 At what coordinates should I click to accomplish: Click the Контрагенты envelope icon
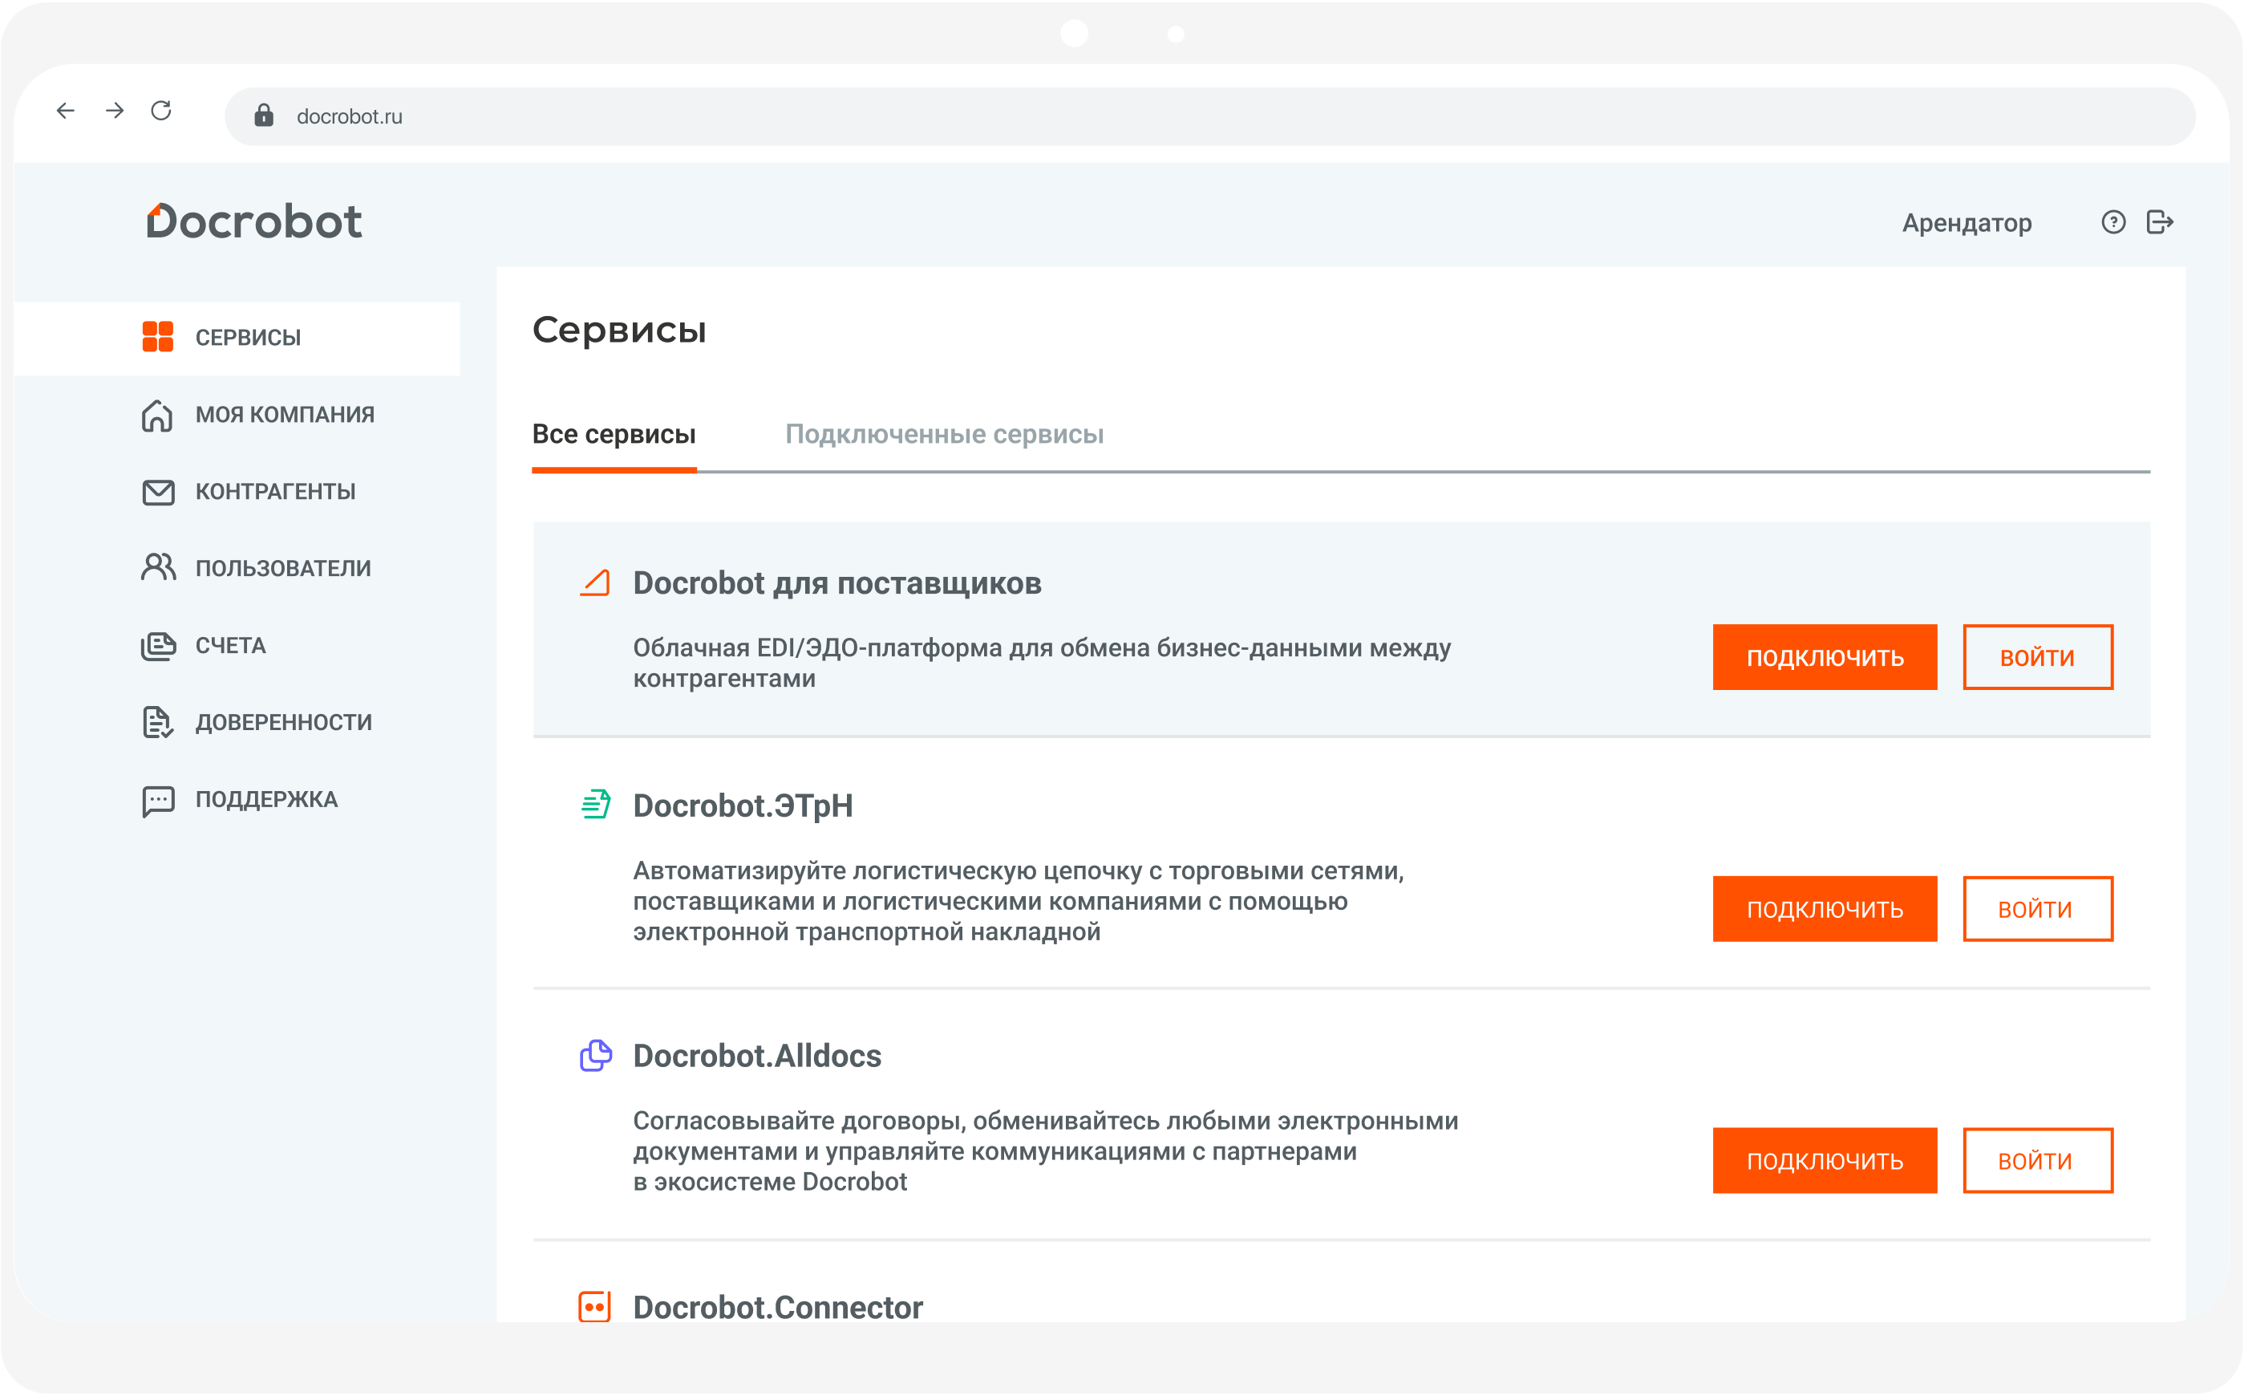tap(158, 492)
